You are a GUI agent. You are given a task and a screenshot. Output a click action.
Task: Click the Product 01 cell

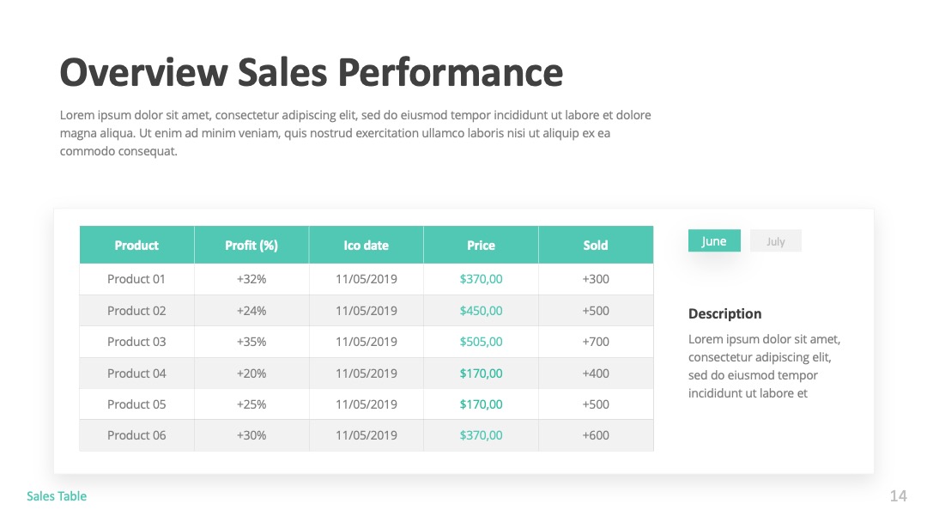136,279
